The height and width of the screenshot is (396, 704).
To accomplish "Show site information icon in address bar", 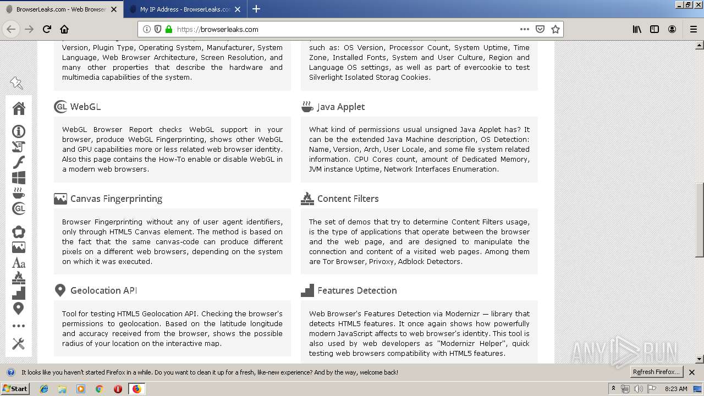I will (x=147, y=29).
